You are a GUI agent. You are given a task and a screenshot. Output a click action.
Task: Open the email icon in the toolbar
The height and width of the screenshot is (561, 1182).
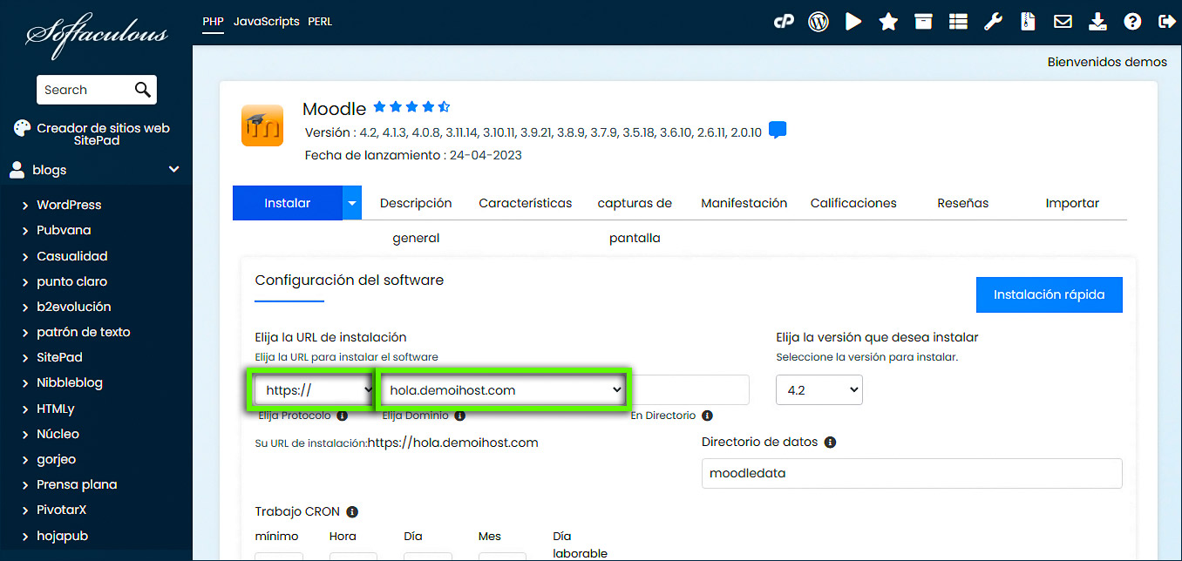pyautogui.click(x=1063, y=21)
